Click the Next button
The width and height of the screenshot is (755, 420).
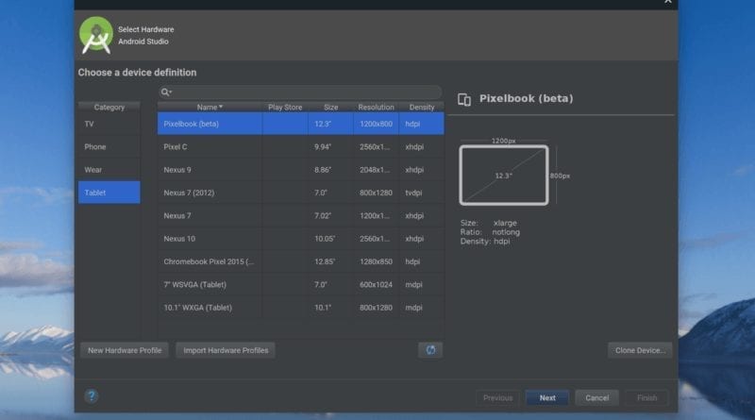[x=547, y=398]
